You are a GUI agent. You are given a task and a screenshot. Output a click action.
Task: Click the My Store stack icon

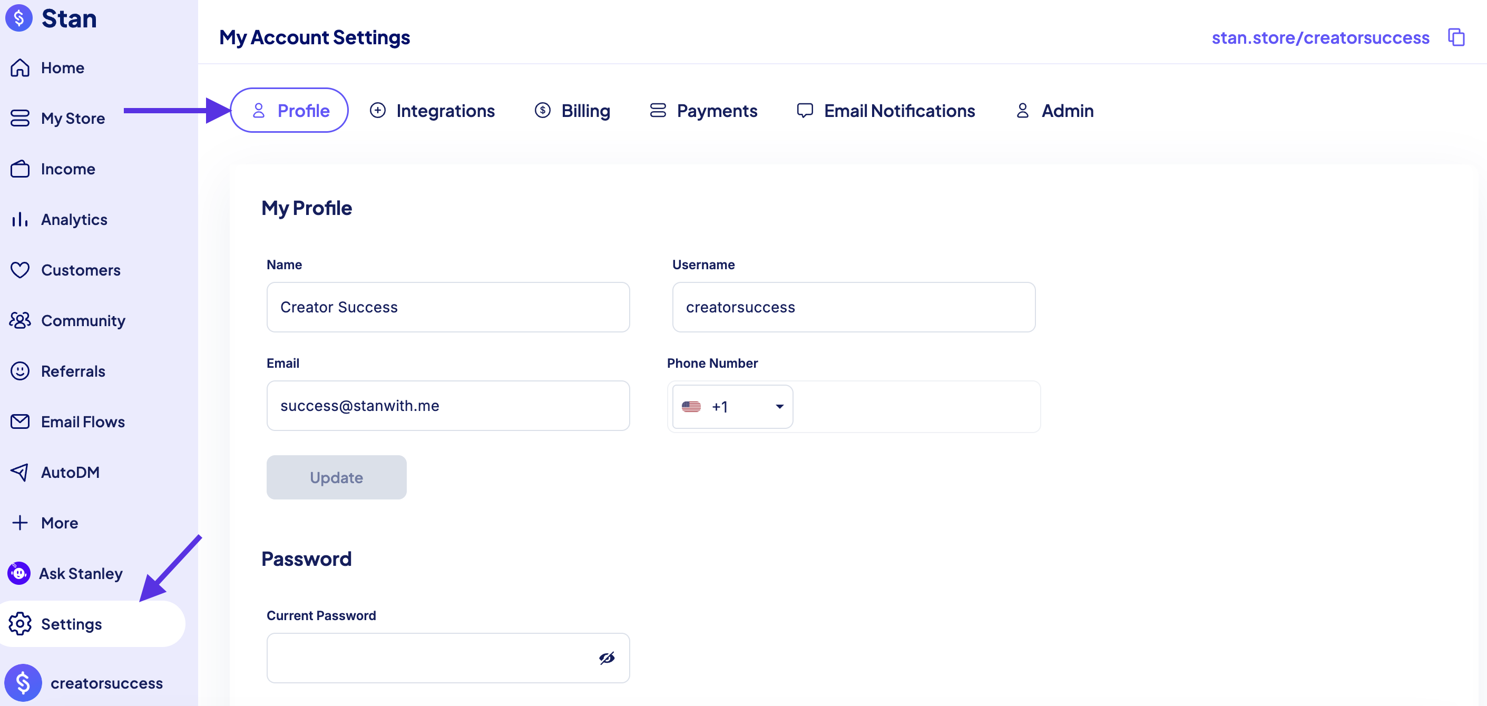click(20, 119)
